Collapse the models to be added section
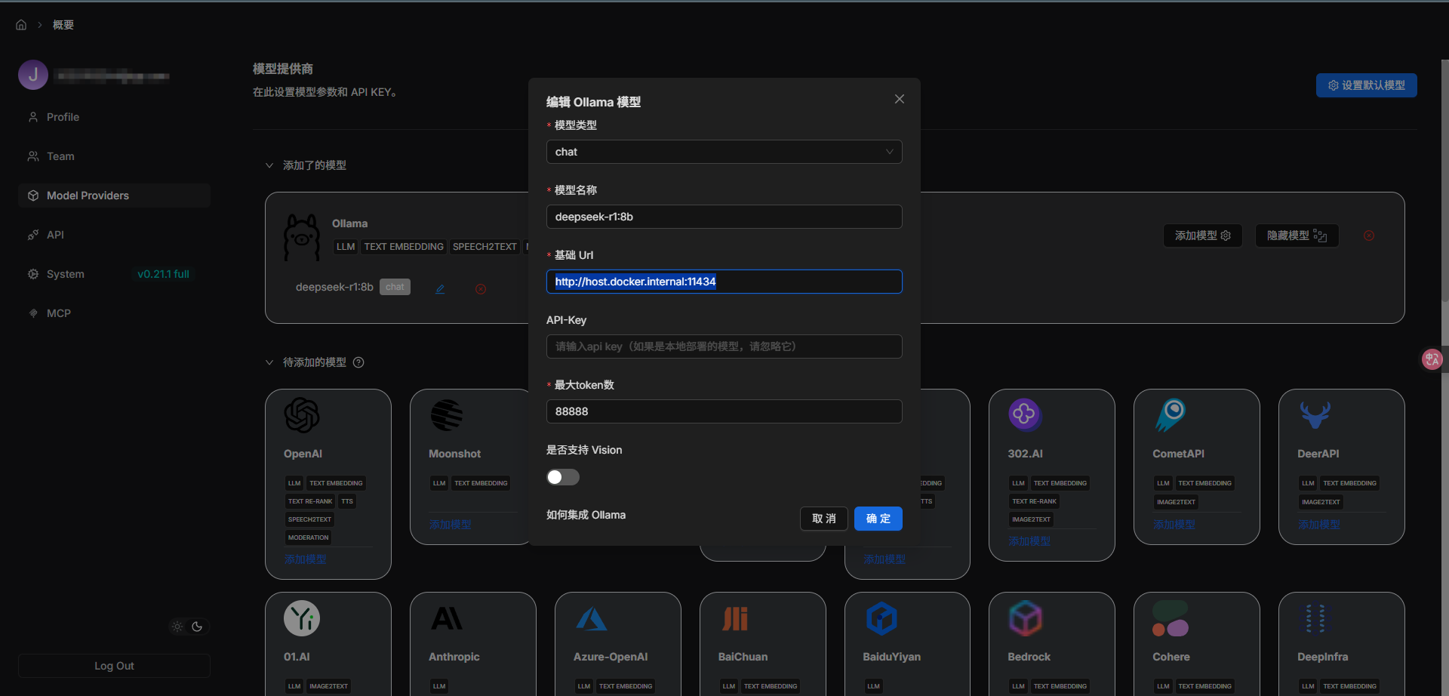 (269, 362)
